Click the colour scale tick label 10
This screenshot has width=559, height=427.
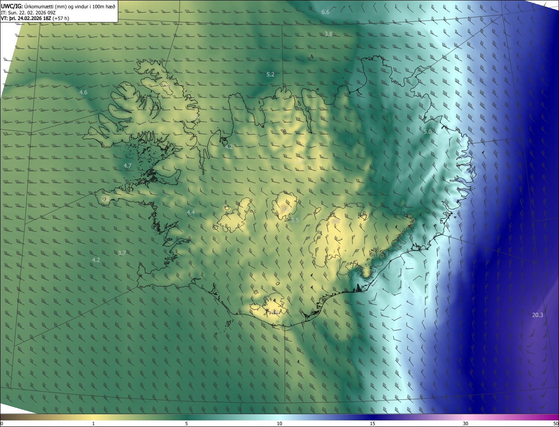point(279,424)
